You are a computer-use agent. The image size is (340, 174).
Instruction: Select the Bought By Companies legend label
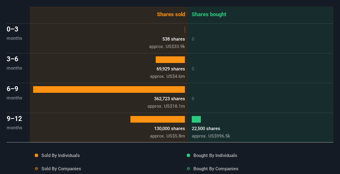(216, 169)
